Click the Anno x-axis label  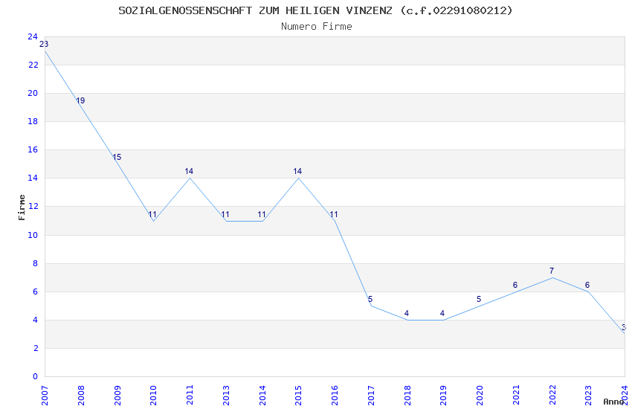[x=613, y=402]
